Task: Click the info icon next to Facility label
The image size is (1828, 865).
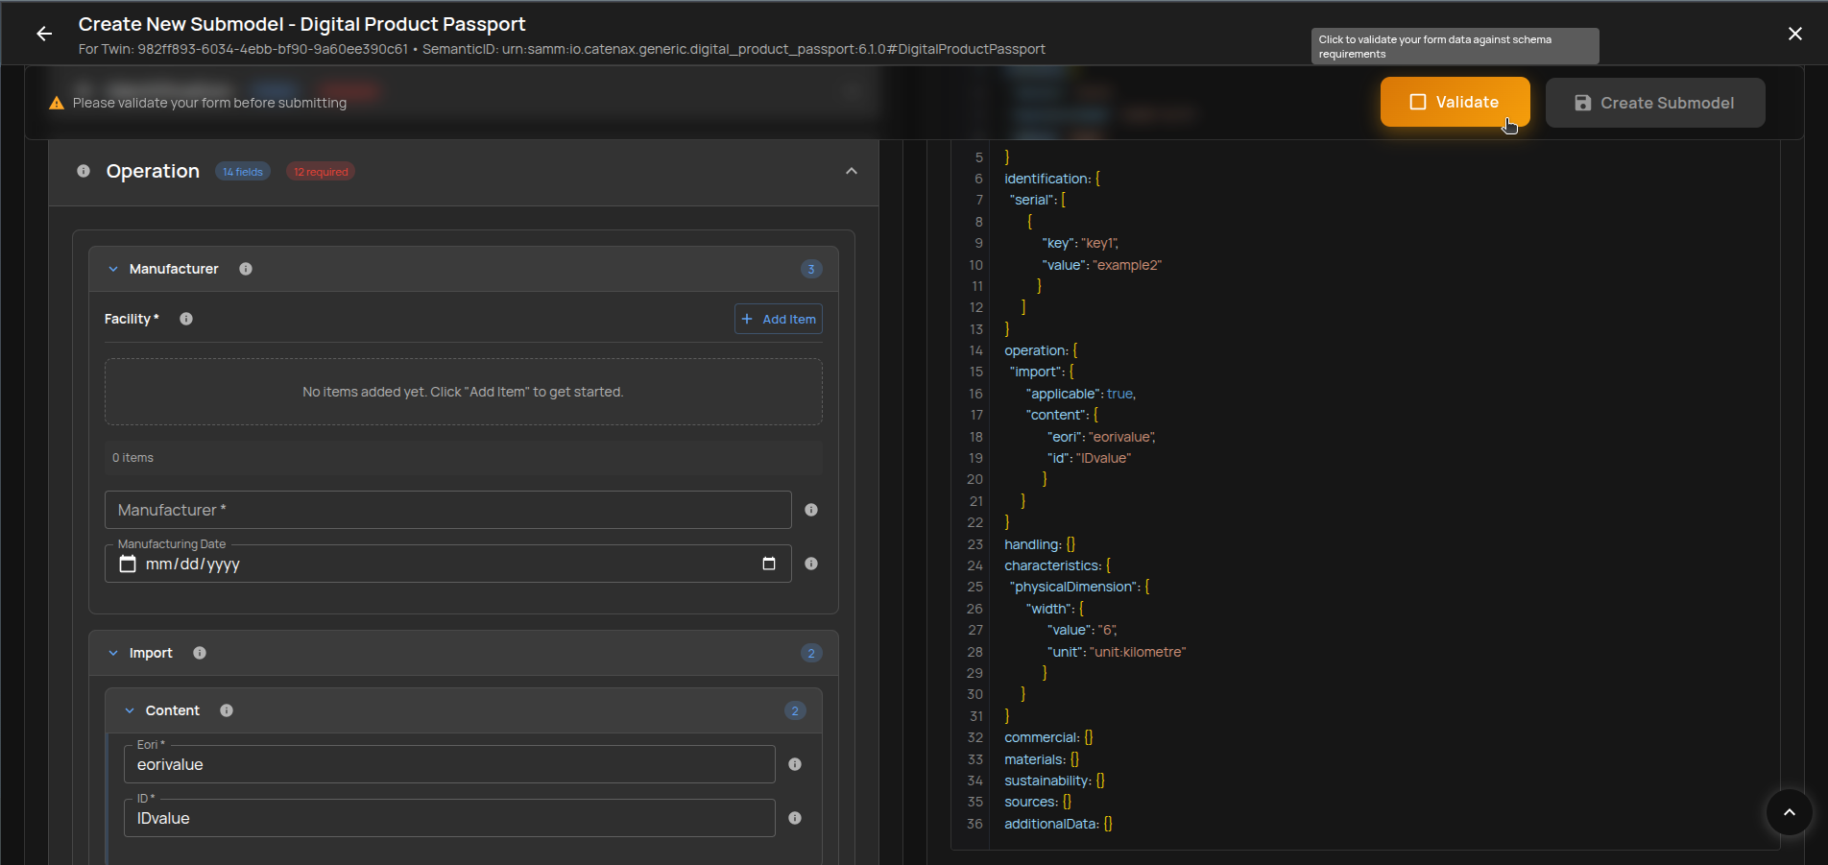Action: (x=186, y=318)
